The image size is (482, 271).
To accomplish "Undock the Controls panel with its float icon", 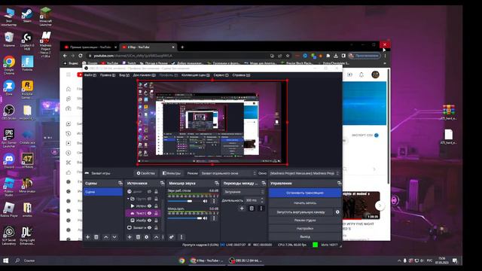I will [x=339, y=183].
